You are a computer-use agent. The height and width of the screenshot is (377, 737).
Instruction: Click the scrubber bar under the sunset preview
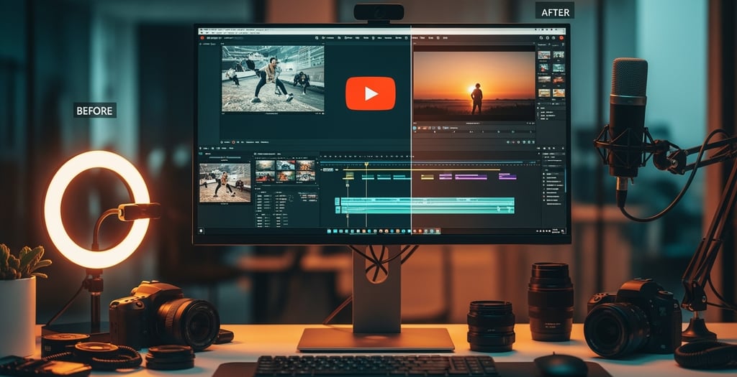point(474,132)
